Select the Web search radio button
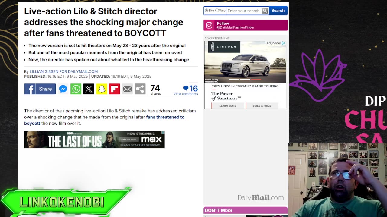This screenshot has width=387, height=217. click(217, 11)
